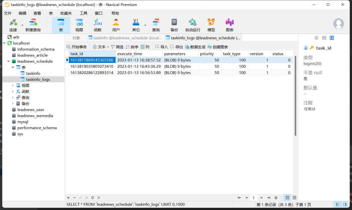Click the 筛选 (Filter) button
The image size is (352, 210).
[117, 47]
